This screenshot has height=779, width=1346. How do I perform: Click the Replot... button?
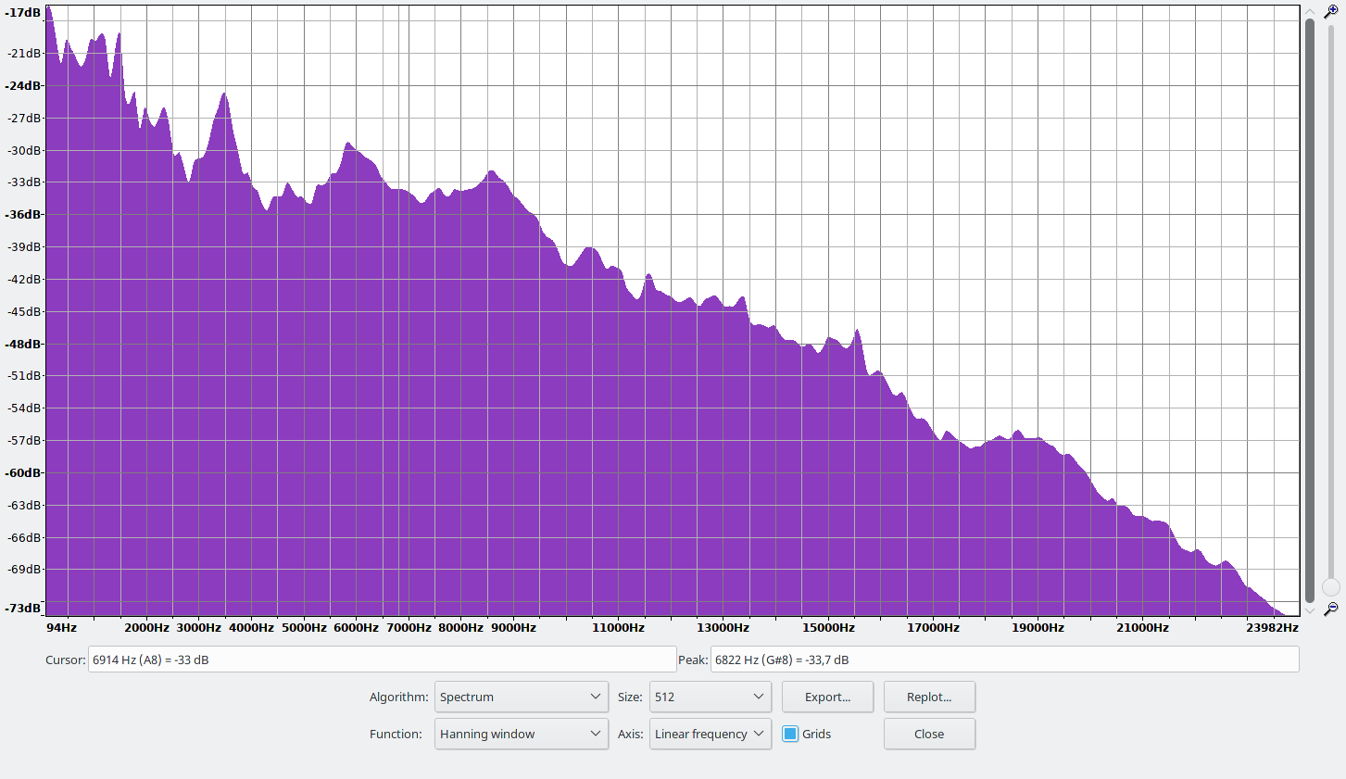tap(929, 697)
